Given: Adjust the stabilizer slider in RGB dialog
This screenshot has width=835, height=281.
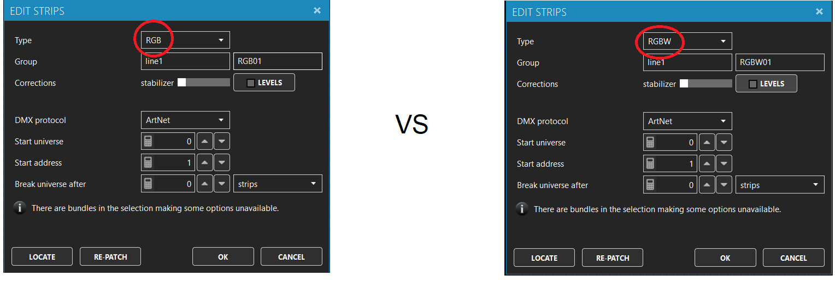Looking at the screenshot, I should [x=182, y=83].
